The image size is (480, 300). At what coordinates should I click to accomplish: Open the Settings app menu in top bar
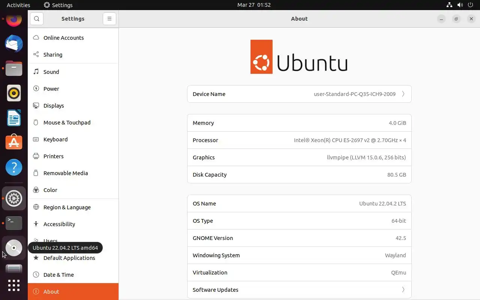pos(58,5)
